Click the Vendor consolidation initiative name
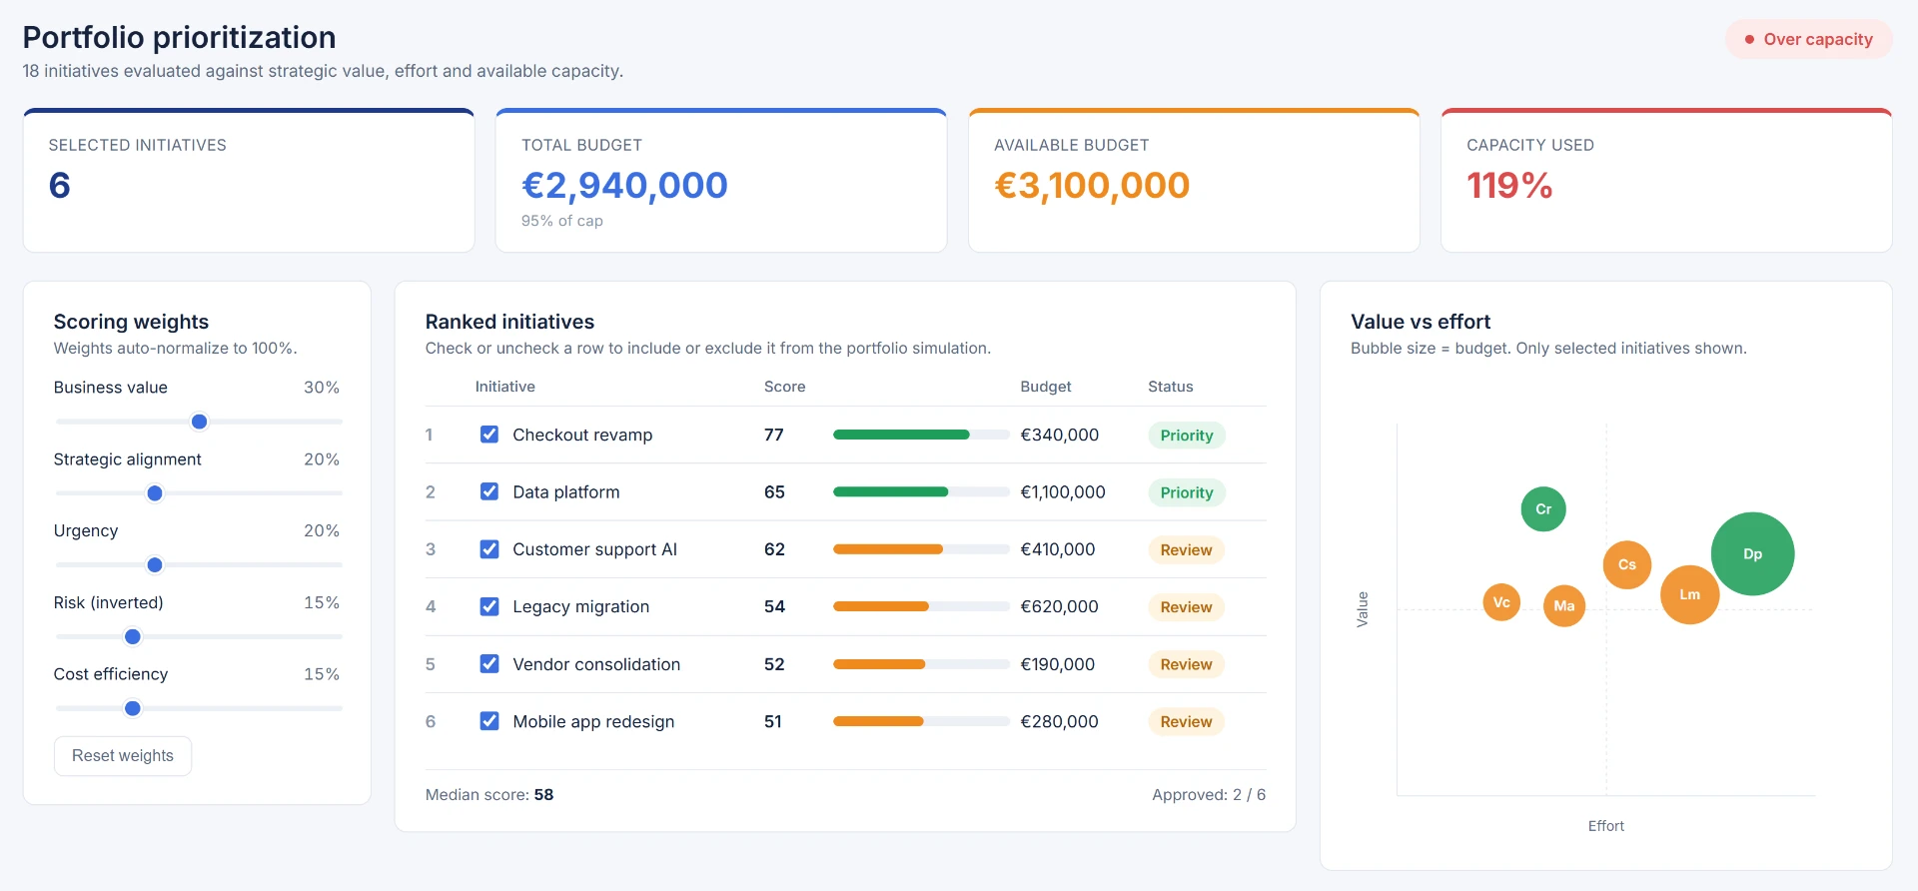Image resolution: width=1918 pixels, height=891 pixels. (x=596, y=664)
